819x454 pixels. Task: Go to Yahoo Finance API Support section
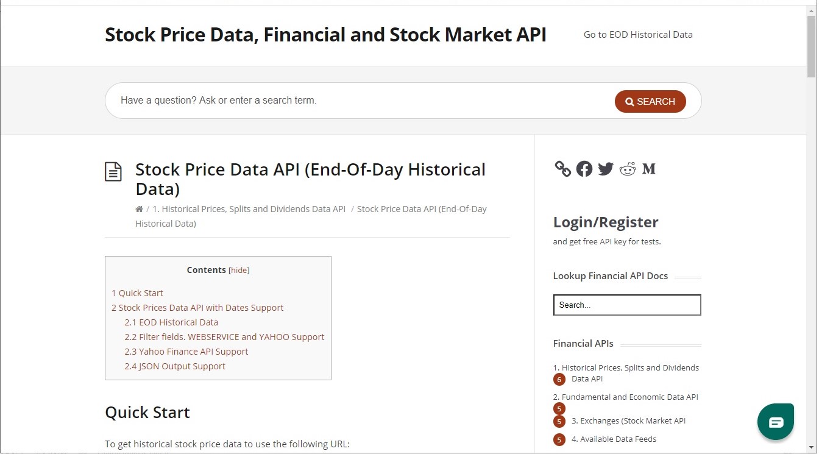tap(186, 352)
